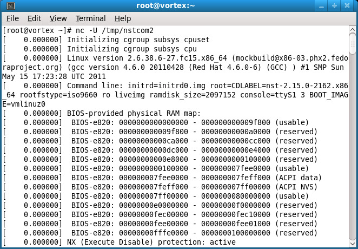Click the text 'Linux version 2.6.38.6-27.fc15.x86_64'
Viewport: 358px width, 249px height.
147,58
